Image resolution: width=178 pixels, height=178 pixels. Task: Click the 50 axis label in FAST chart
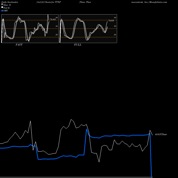point(57,26)
